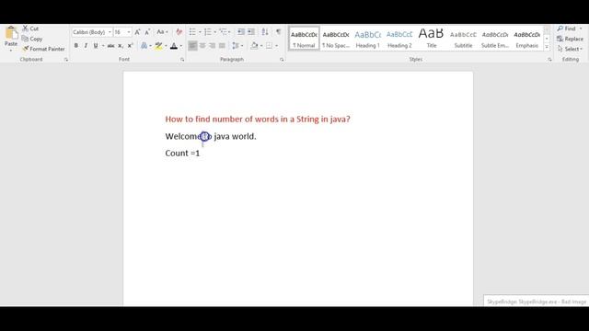Image resolution: width=589 pixels, height=331 pixels.
Task: Show paragraph marks toggle
Action: click(278, 32)
